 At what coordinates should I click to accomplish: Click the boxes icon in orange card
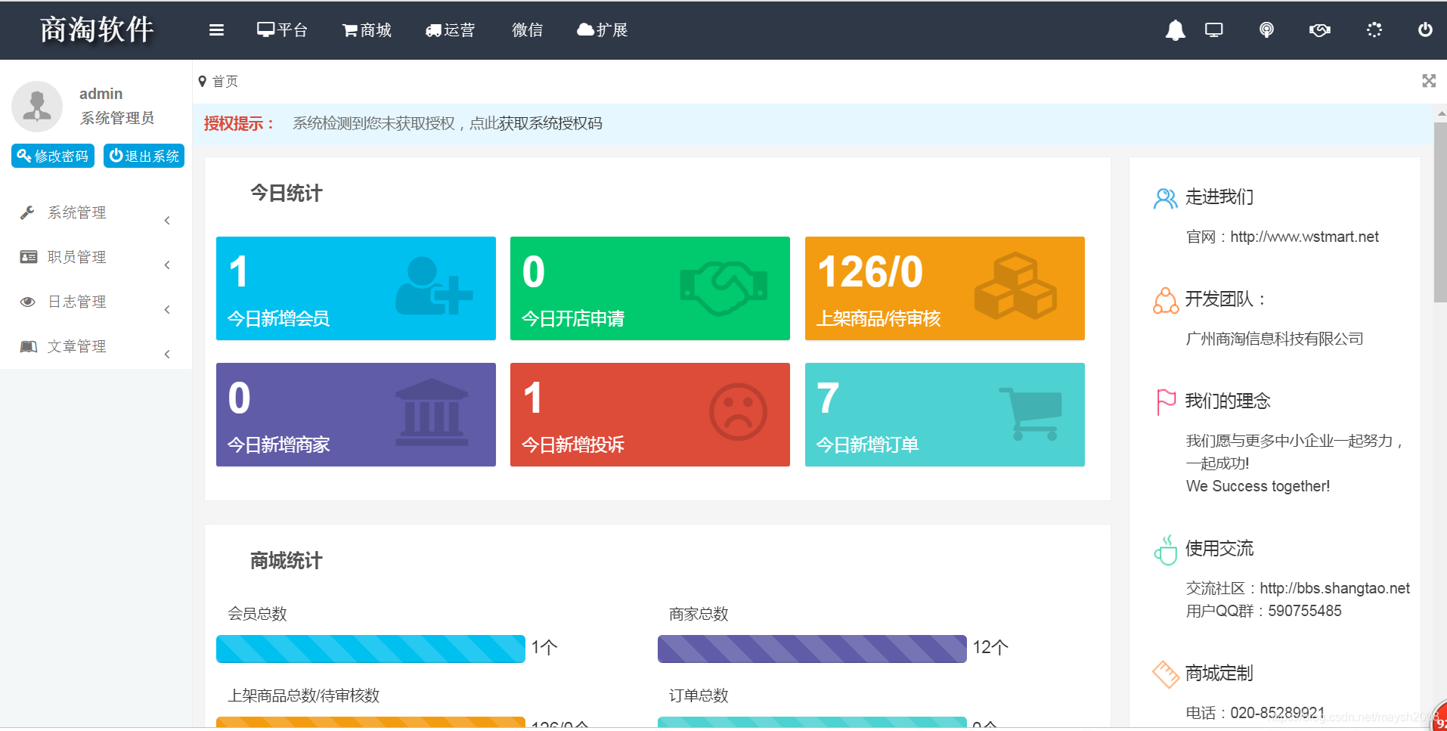tap(1015, 286)
